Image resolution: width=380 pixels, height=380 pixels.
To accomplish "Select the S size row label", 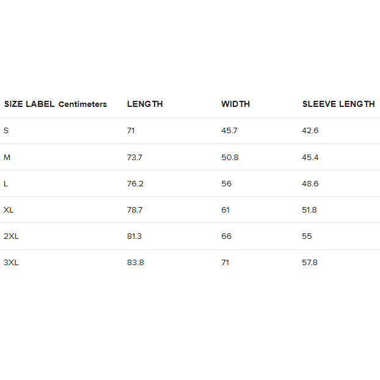I will point(6,131).
